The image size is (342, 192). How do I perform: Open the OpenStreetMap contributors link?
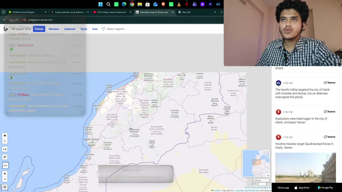pyautogui.click(x=251, y=190)
